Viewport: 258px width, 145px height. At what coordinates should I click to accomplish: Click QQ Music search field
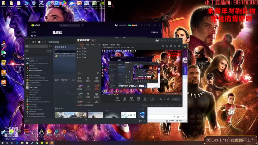click(x=70, y=25)
